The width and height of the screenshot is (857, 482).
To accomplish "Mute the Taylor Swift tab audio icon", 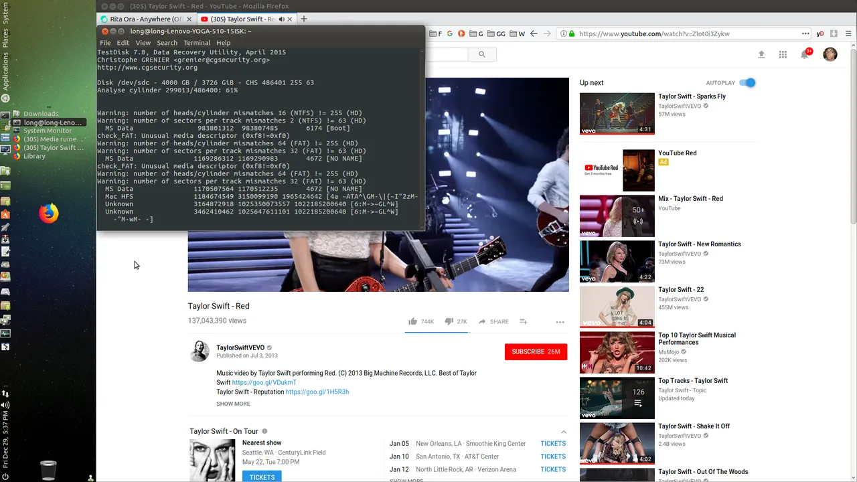I will [281, 19].
